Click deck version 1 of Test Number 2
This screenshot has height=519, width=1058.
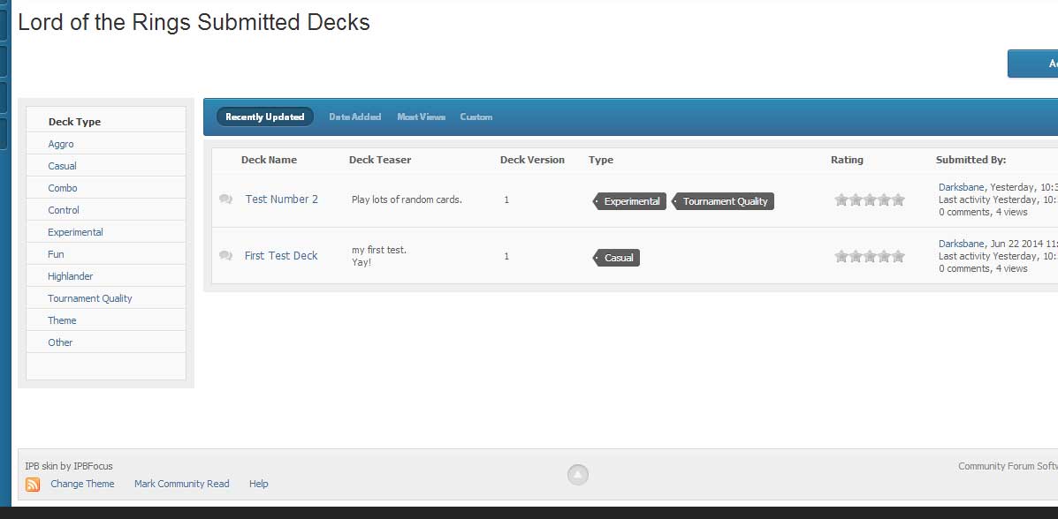[506, 199]
